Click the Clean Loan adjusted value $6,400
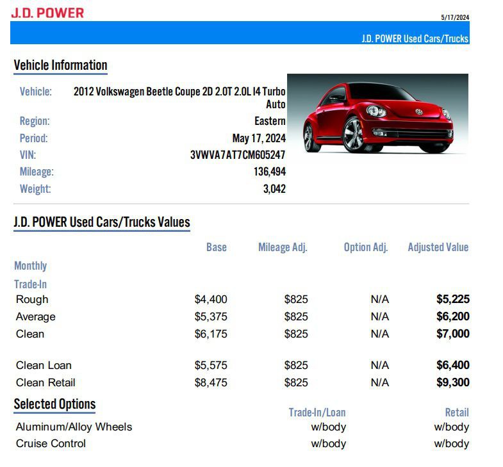503x467 pixels. tap(452, 365)
